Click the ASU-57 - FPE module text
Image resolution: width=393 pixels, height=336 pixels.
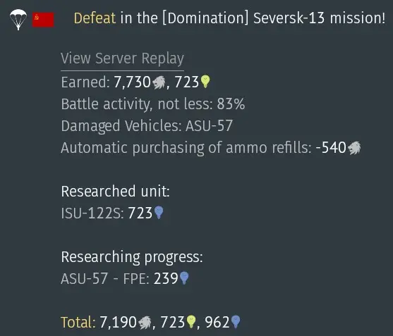[x=105, y=278]
